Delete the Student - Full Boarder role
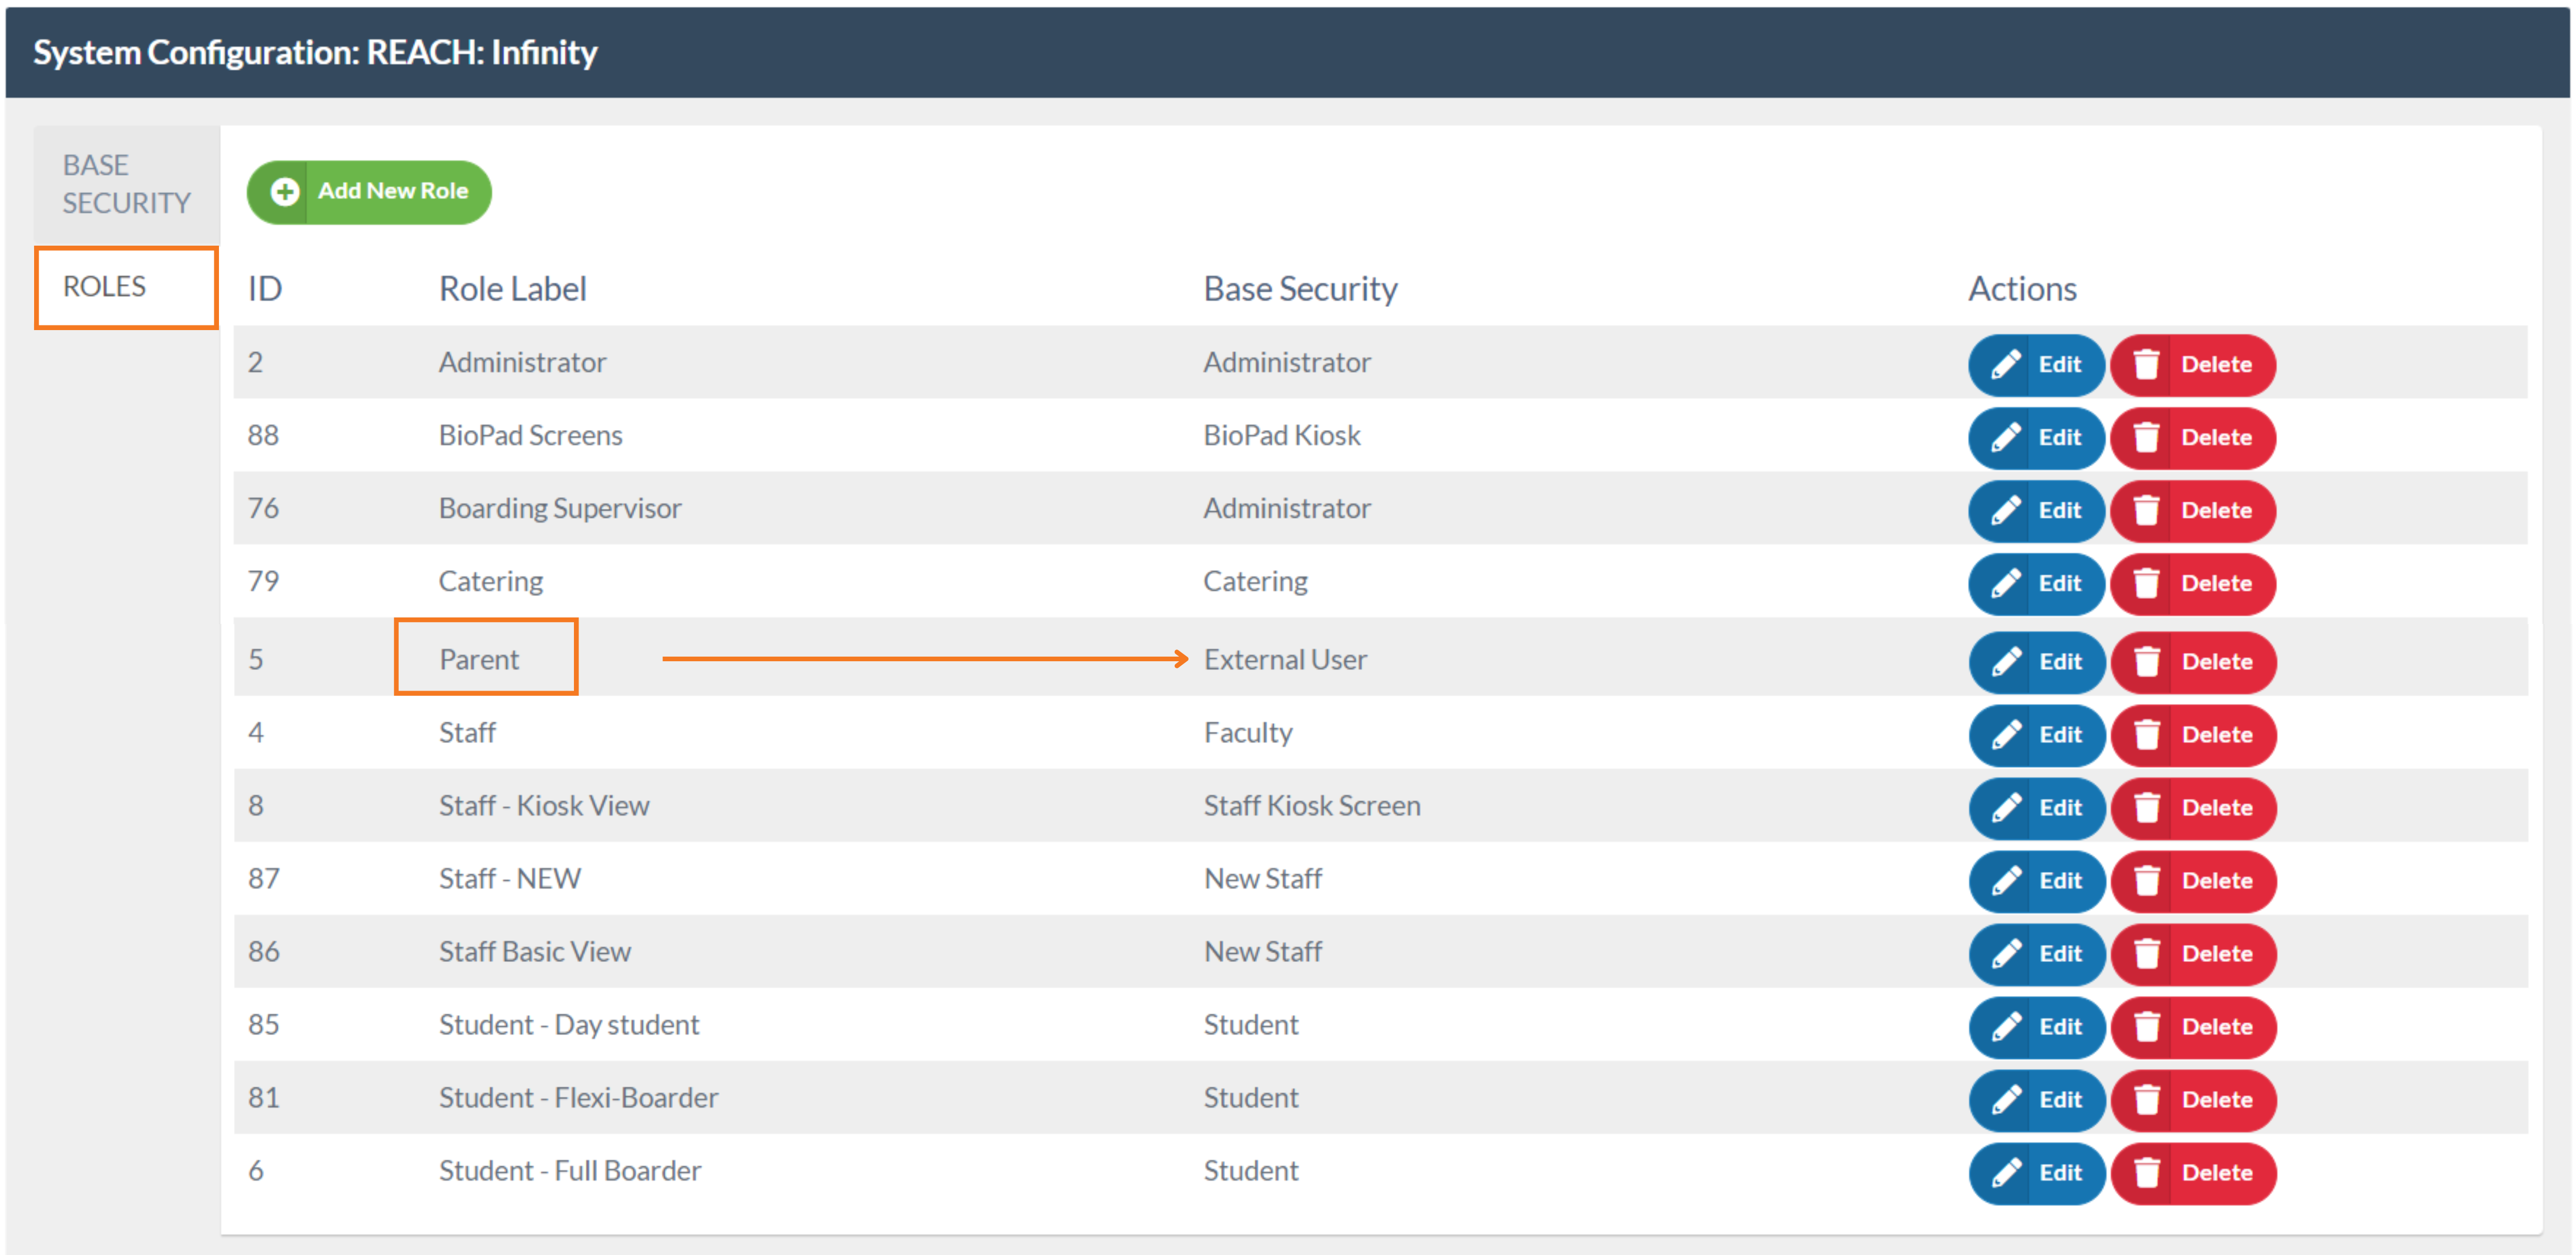Screen dimensions: 2576x1255 pyautogui.click(x=2193, y=1172)
